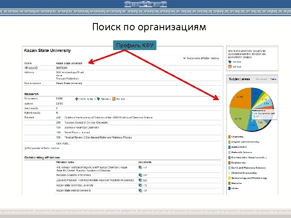Open the Authors count link
This screenshot has height=218, width=291.
click(59, 104)
